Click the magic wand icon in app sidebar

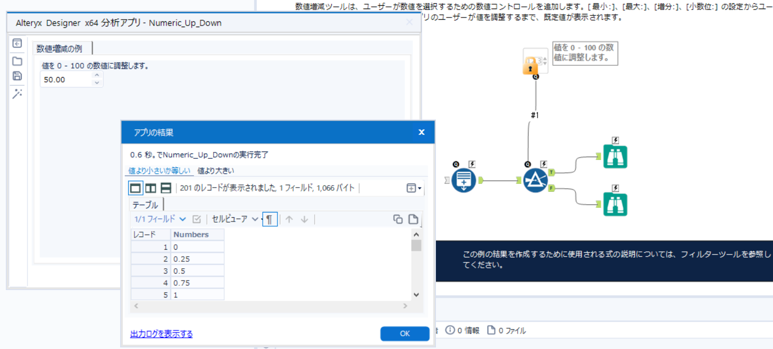(x=17, y=93)
